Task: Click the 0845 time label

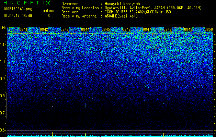Action: [106, 29]
